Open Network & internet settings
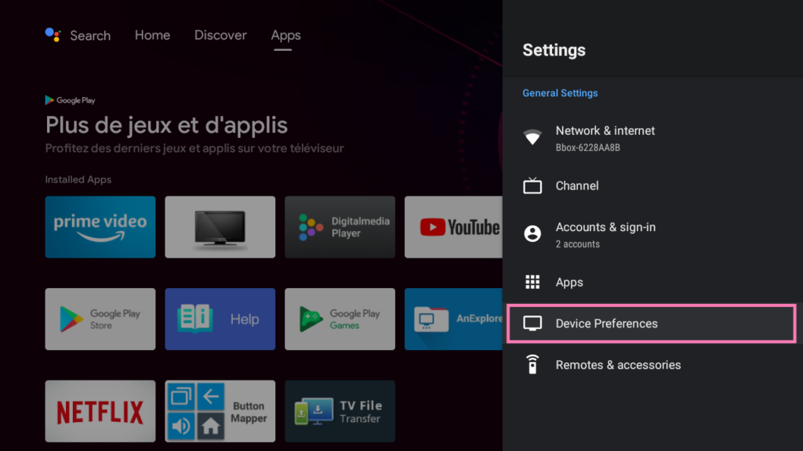803x451 pixels. 652,138
